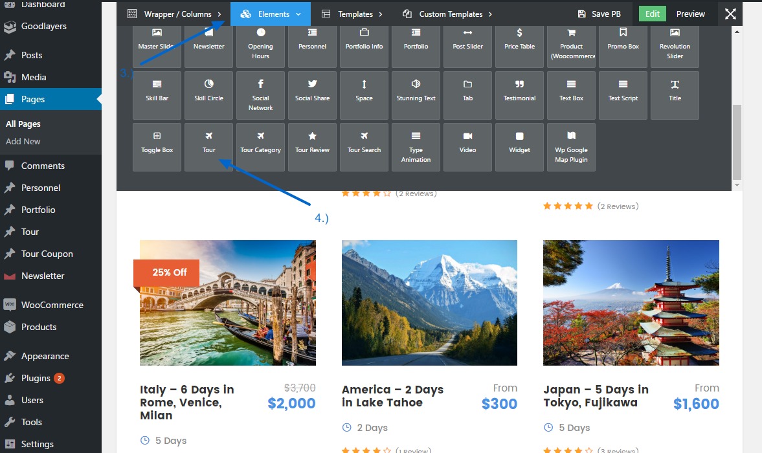
Task: Switch to Edit mode
Action: pos(652,14)
